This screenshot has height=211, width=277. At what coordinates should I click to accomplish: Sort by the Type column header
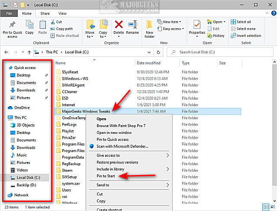point(186,63)
